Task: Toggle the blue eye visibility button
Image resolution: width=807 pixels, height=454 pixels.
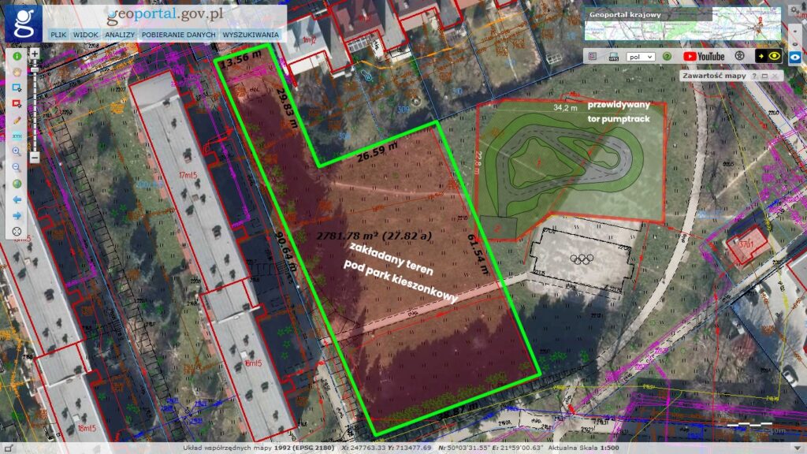Action: pyautogui.click(x=794, y=57)
